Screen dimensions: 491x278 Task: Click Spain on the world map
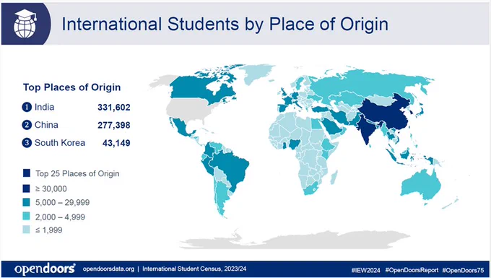click(x=283, y=108)
